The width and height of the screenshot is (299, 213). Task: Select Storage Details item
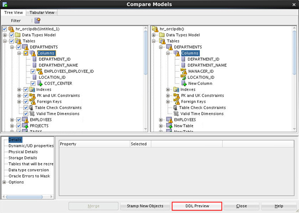23,158
